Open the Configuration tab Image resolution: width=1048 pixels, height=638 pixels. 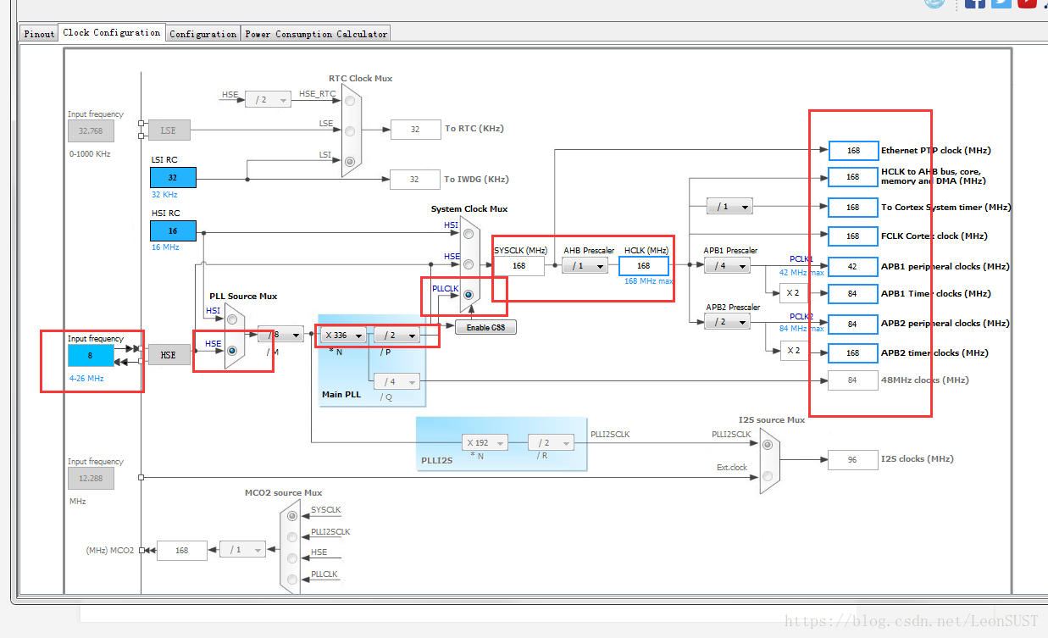[x=203, y=34]
